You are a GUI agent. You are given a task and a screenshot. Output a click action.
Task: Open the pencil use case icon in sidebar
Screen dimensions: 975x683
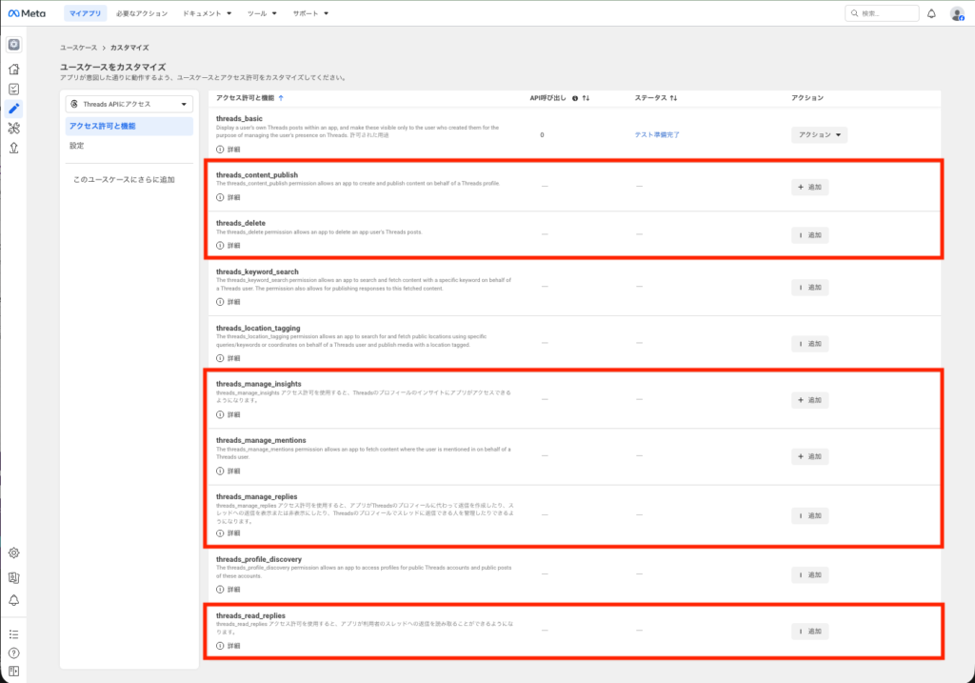tap(13, 108)
